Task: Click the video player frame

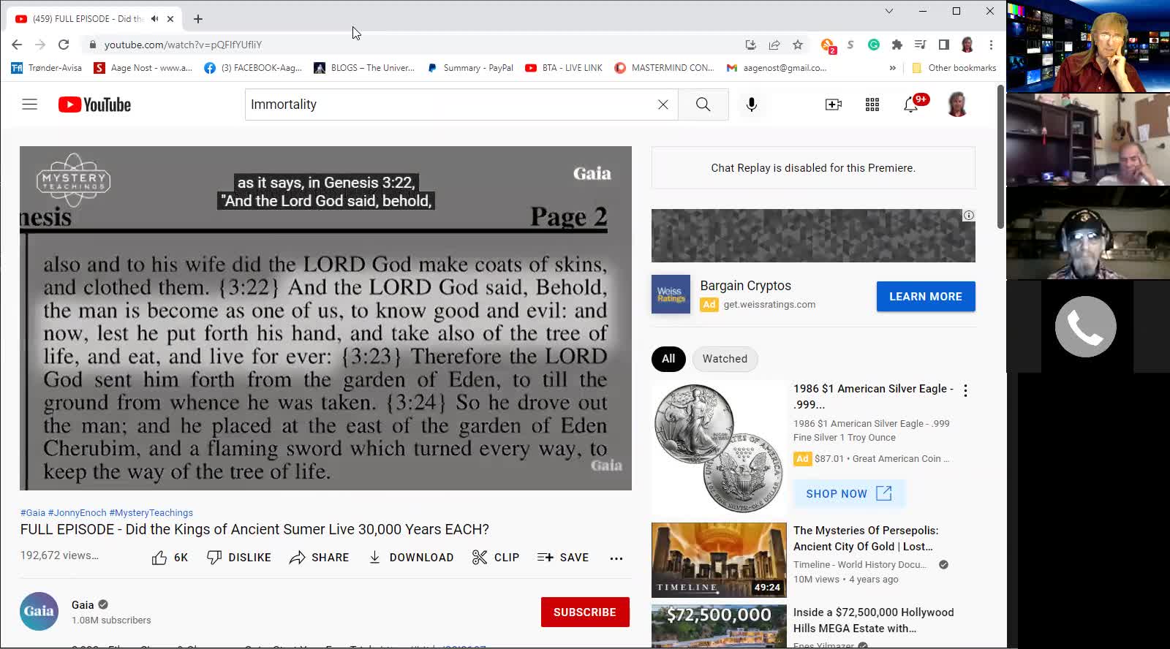Action: pos(325,318)
